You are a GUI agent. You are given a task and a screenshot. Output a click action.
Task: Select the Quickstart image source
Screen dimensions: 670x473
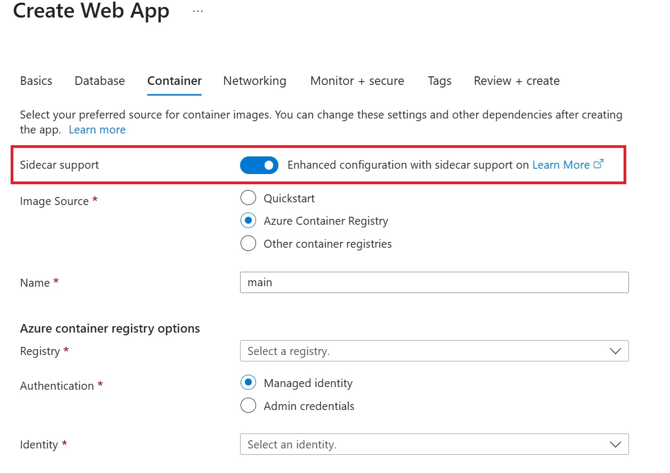coord(248,198)
